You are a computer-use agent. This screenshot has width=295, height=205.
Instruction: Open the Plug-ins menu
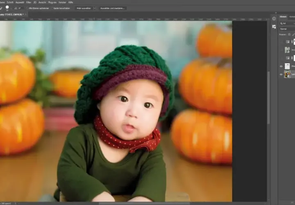[52, 2]
